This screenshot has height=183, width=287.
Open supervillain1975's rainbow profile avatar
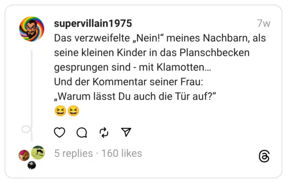[x=31, y=29]
